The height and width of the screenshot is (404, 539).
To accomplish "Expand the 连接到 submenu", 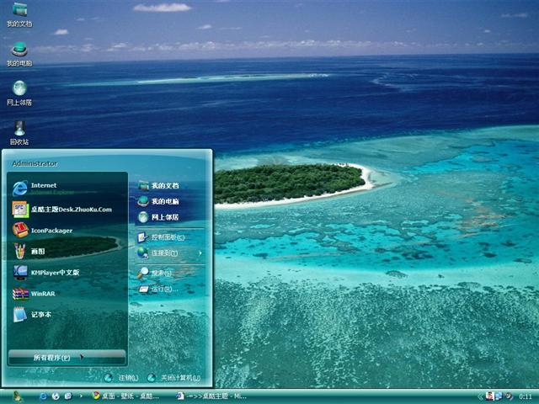I will pos(168,252).
